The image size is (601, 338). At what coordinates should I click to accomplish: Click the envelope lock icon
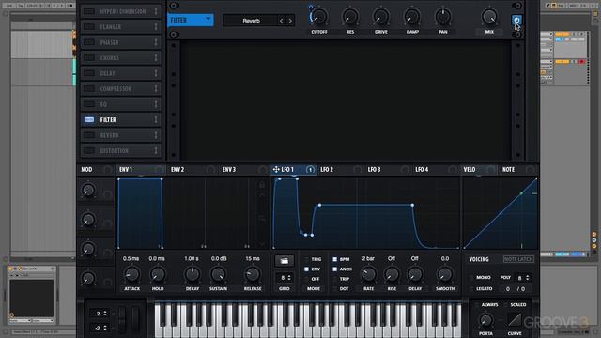pos(262,185)
